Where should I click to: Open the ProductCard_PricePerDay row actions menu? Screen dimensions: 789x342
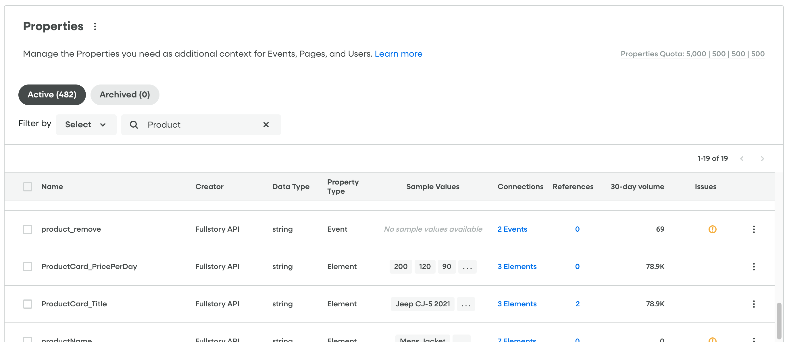tap(753, 267)
